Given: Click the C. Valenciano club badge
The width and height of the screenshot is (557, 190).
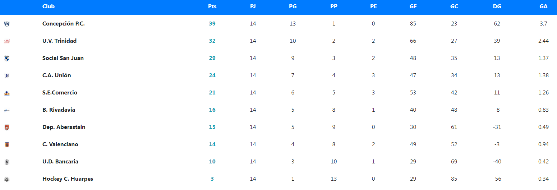Looking at the screenshot, I should click(7, 144).
